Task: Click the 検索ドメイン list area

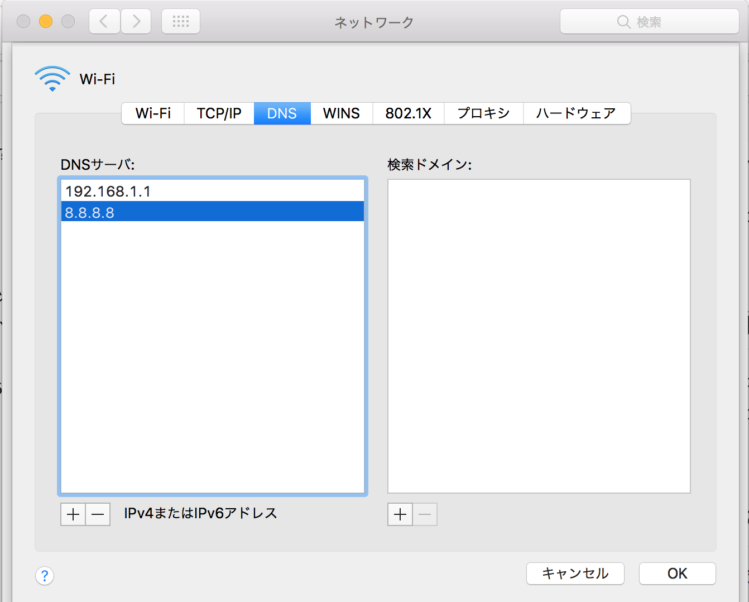Action: pos(539,335)
